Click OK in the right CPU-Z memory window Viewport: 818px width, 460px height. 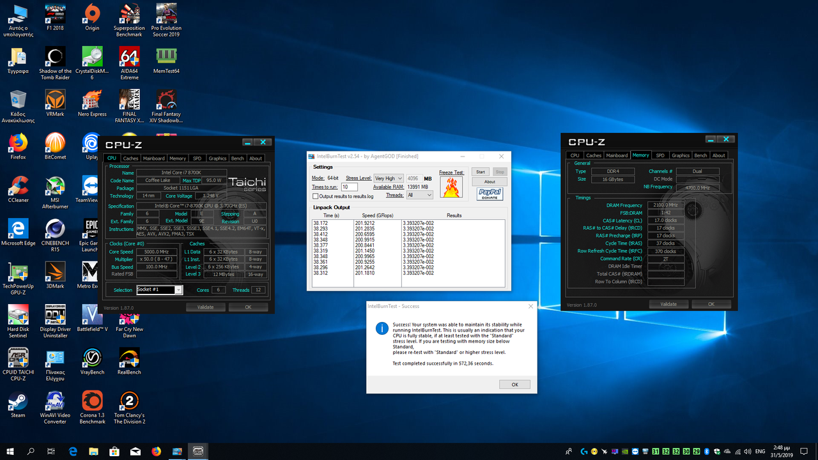711,304
